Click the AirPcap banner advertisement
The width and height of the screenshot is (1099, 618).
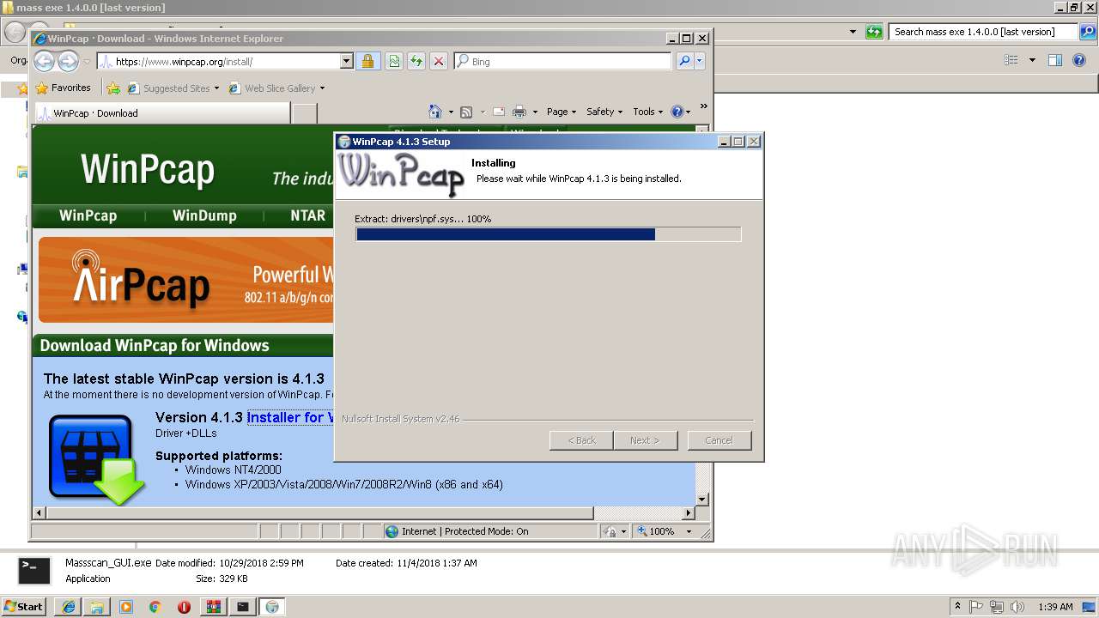185,280
